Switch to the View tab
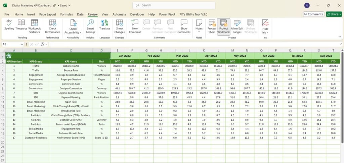 [x=105, y=14]
